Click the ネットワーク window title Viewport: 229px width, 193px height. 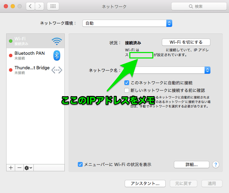click(114, 7)
